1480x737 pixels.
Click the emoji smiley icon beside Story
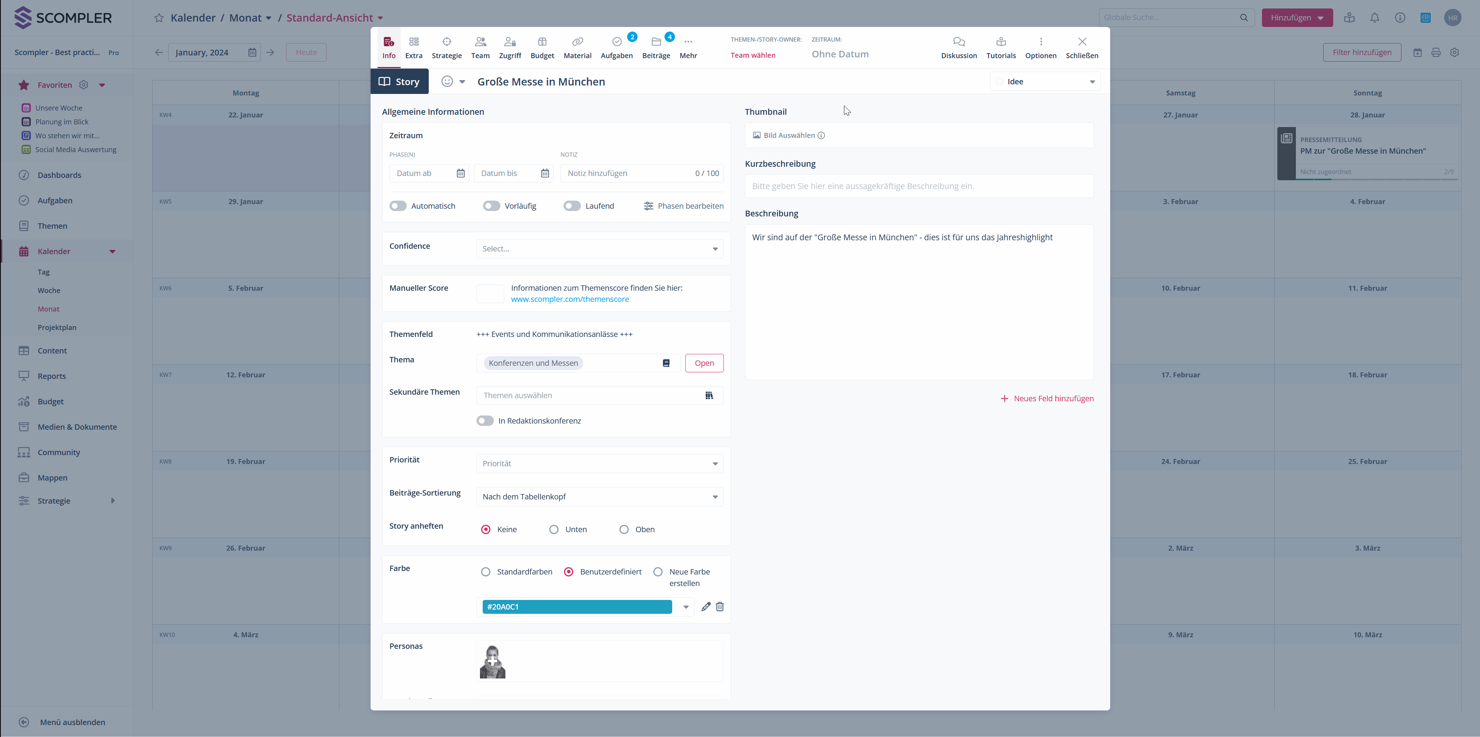[x=446, y=82]
